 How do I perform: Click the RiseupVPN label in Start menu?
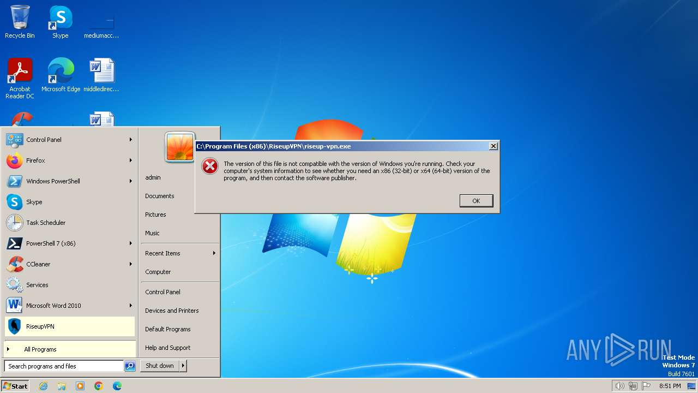[x=40, y=326]
